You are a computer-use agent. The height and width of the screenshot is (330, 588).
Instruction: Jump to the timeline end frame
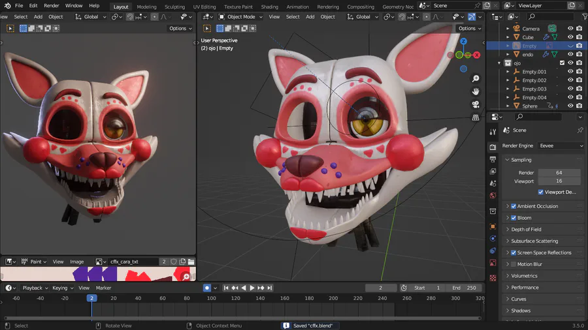tap(270, 288)
